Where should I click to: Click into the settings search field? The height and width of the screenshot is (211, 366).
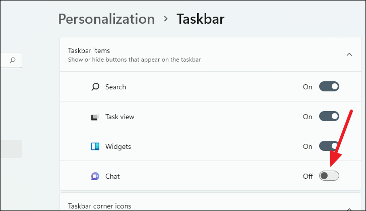pyautogui.click(x=11, y=60)
